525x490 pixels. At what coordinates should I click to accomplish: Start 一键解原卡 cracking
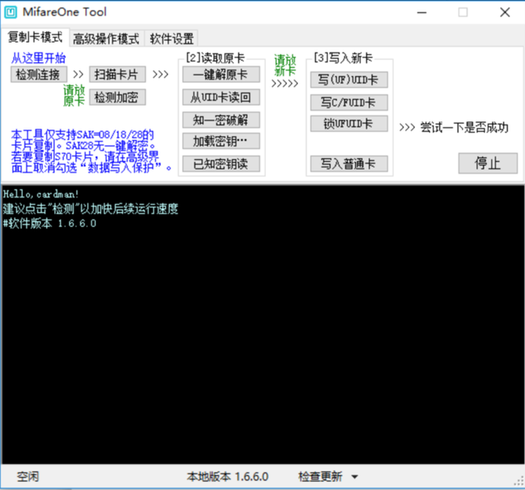221,75
